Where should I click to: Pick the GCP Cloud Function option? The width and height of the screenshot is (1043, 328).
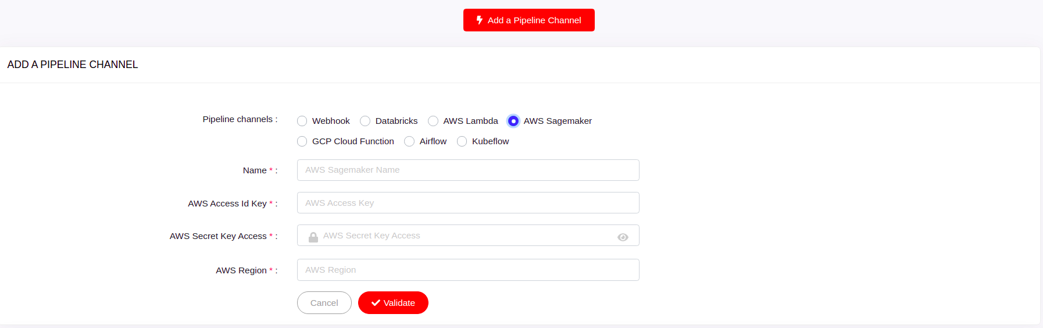pos(302,141)
